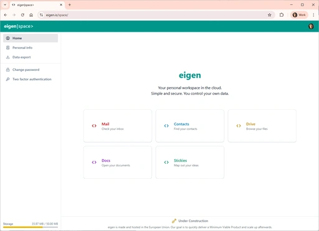Open the Docs card icon
The height and width of the screenshot is (231, 319).
[94, 162]
